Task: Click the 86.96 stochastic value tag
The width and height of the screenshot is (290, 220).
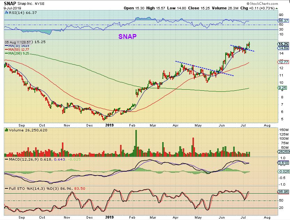Action: tap(283, 192)
